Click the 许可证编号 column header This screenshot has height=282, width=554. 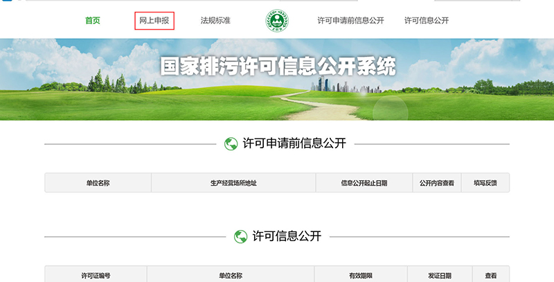[96, 275]
